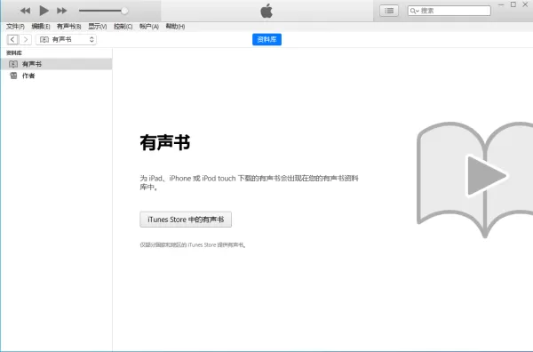
Task: Click the Apple logo at top center
Action: (266, 11)
